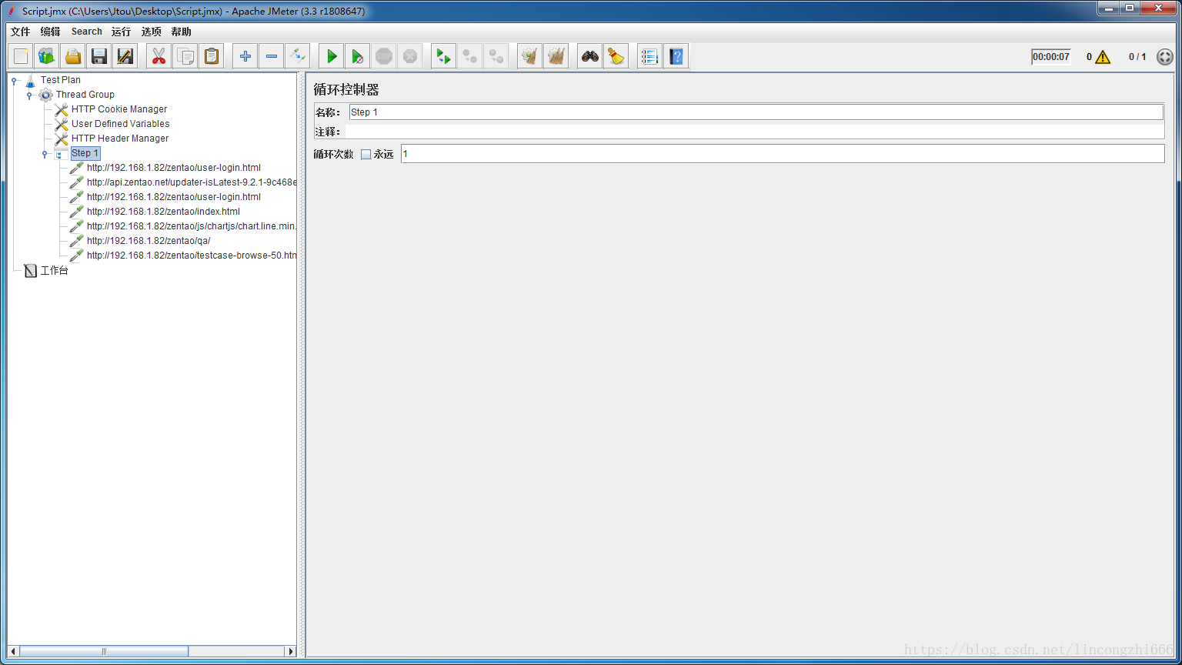Screen dimensions: 1182x665
Task: Click tree scrollbar left arrow
Action: (x=14, y=651)
